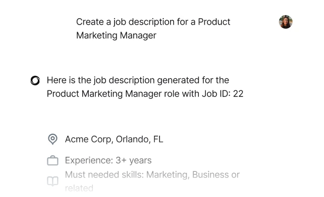Viewport: 324px width, 197px height.
Task: Click "Marketing Manager" on the prompt's second line
Action: coord(116,35)
